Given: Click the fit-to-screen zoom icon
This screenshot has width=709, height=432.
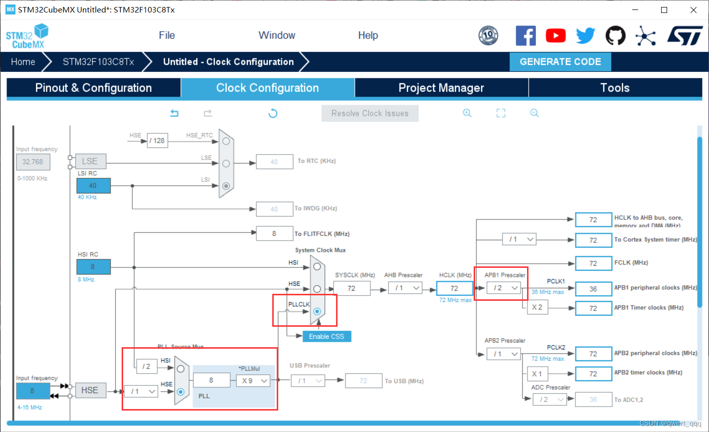Looking at the screenshot, I should tap(501, 113).
